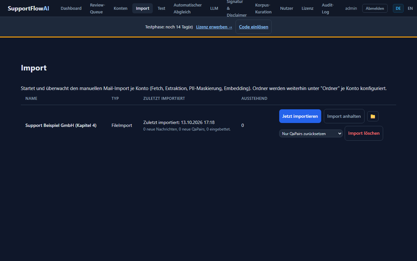This screenshot has height=261, width=417.
Task: Click 'Zuletzt importiert: 13.10.2026 17:18' text
Action: 179,122
